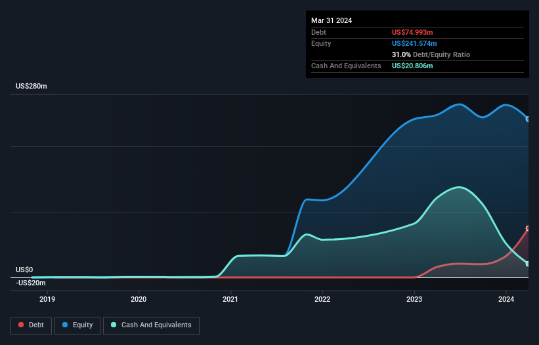This screenshot has width=539, height=345.
Task: Toggle Cash And Equivalents legend button
Action: (151, 325)
